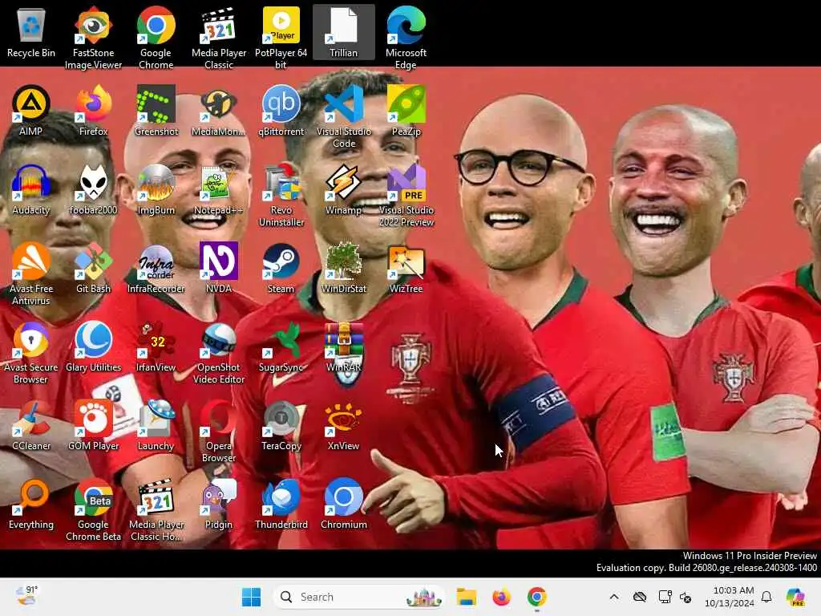821x616 pixels.
Task: Open the weather widget showing 91°
Action: (27, 596)
